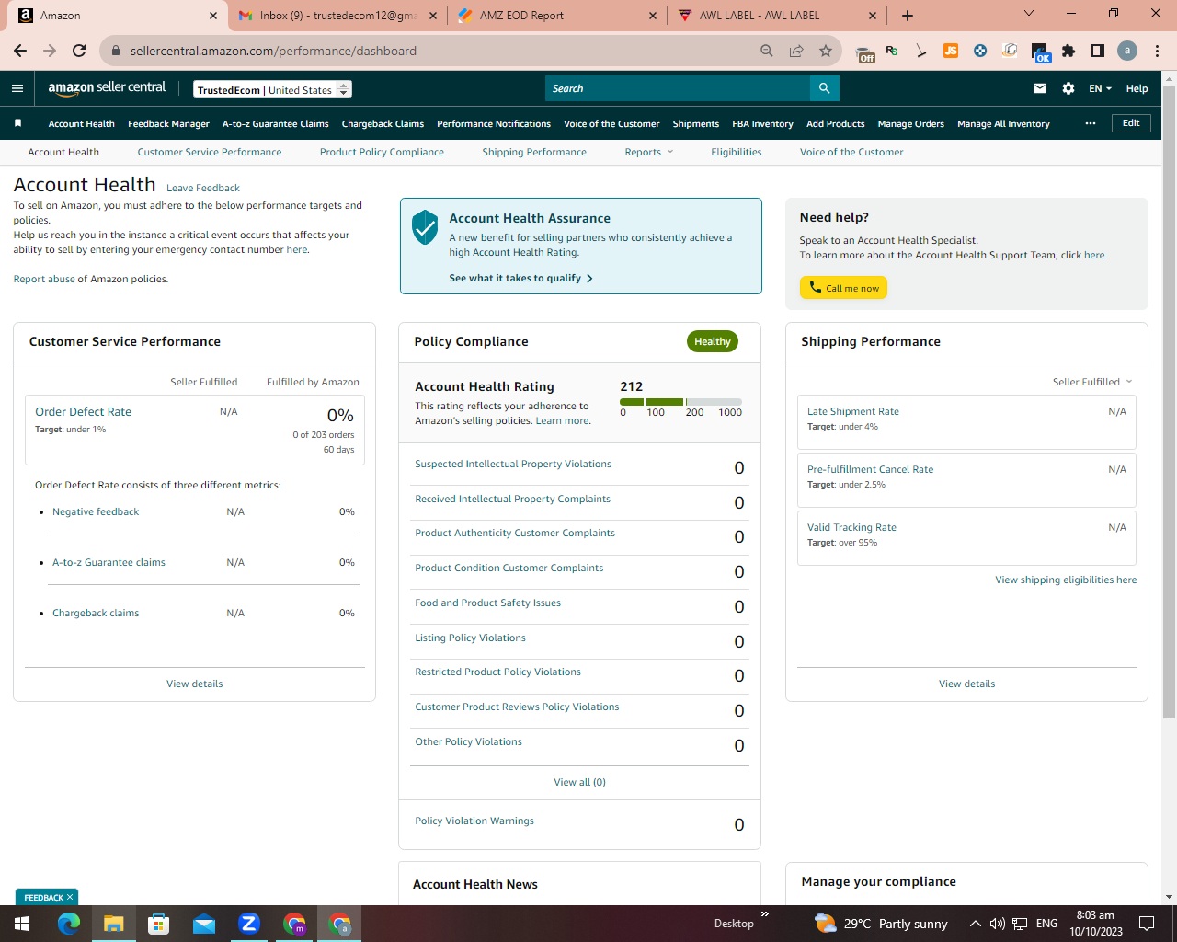Click the Call me now button

click(x=843, y=288)
